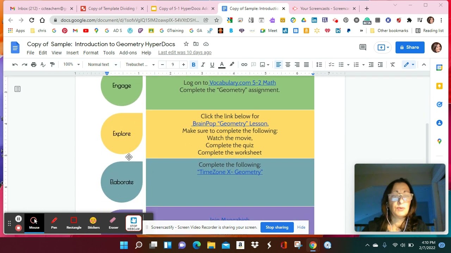Image resolution: width=451 pixels, height=253 pixels.
Task: Select the Screencastify Pen tool
Action: (x=54, y=223)
